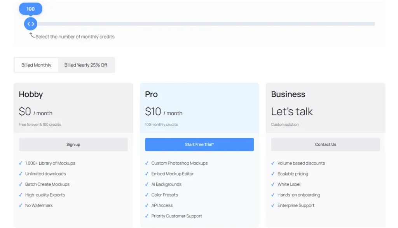398x228 pixels.
Task: Click 'Color Presets' feature text
Action: (164, 195)
